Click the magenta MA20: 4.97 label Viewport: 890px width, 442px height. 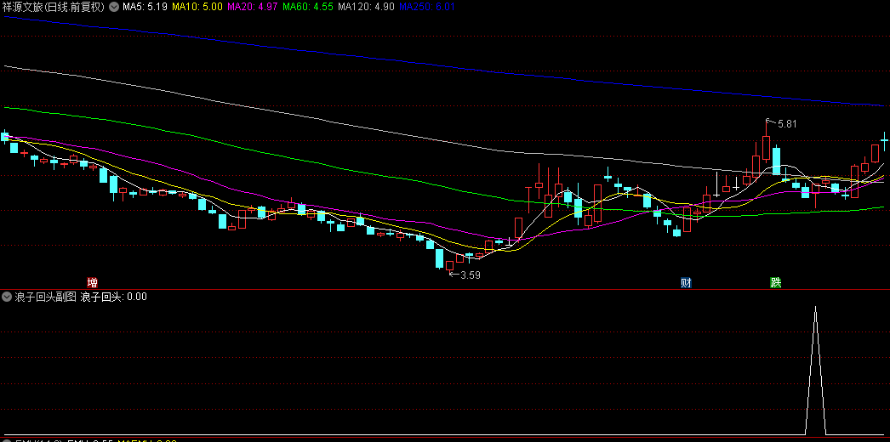coord(253,8)
